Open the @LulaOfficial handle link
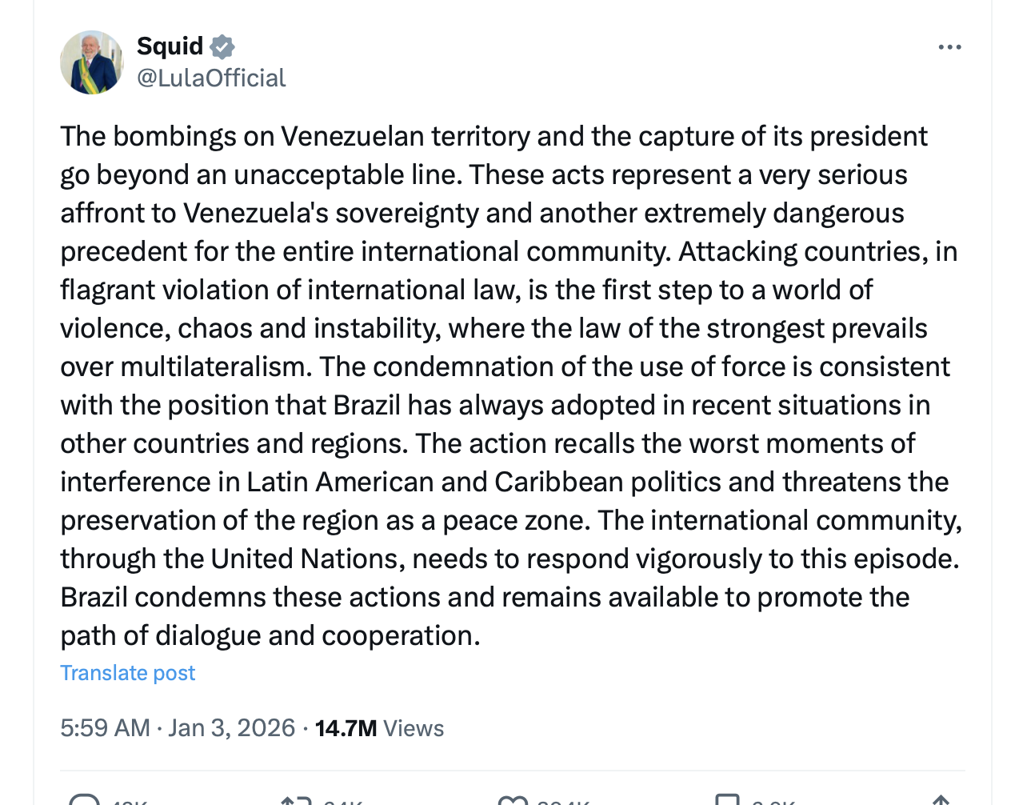 (x=211, y=78)
